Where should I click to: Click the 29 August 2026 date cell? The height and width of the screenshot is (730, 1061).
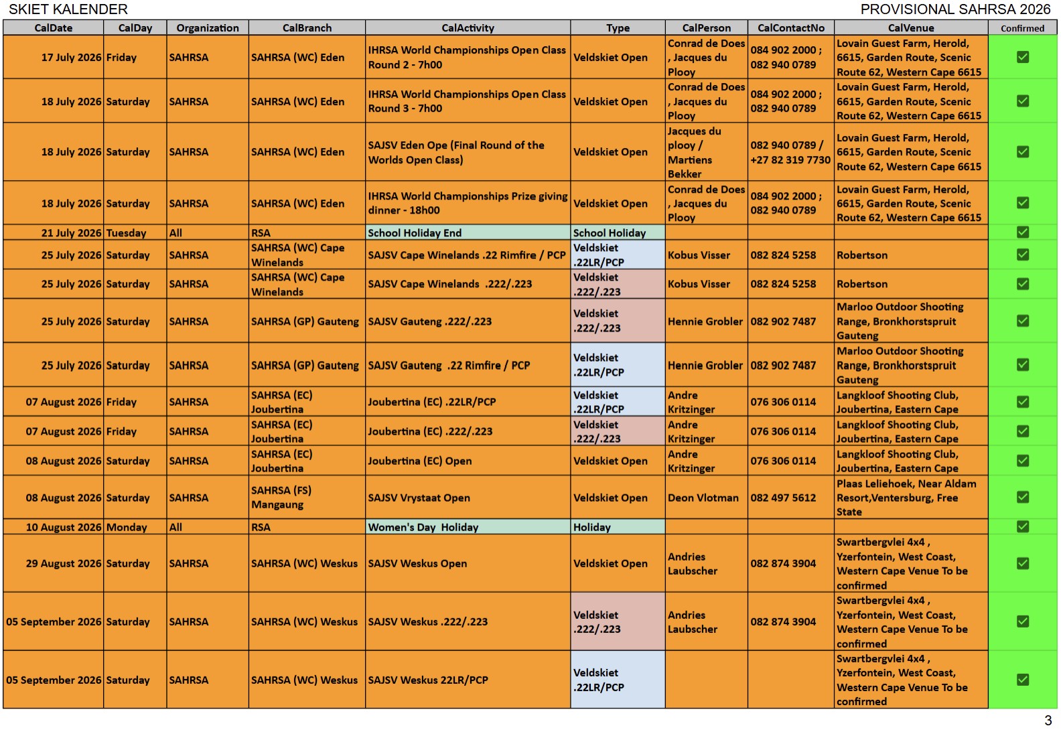54,563
